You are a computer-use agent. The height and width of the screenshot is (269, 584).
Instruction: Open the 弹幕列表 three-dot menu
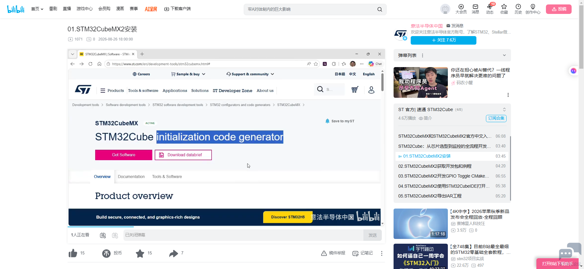tap(422, 55)
